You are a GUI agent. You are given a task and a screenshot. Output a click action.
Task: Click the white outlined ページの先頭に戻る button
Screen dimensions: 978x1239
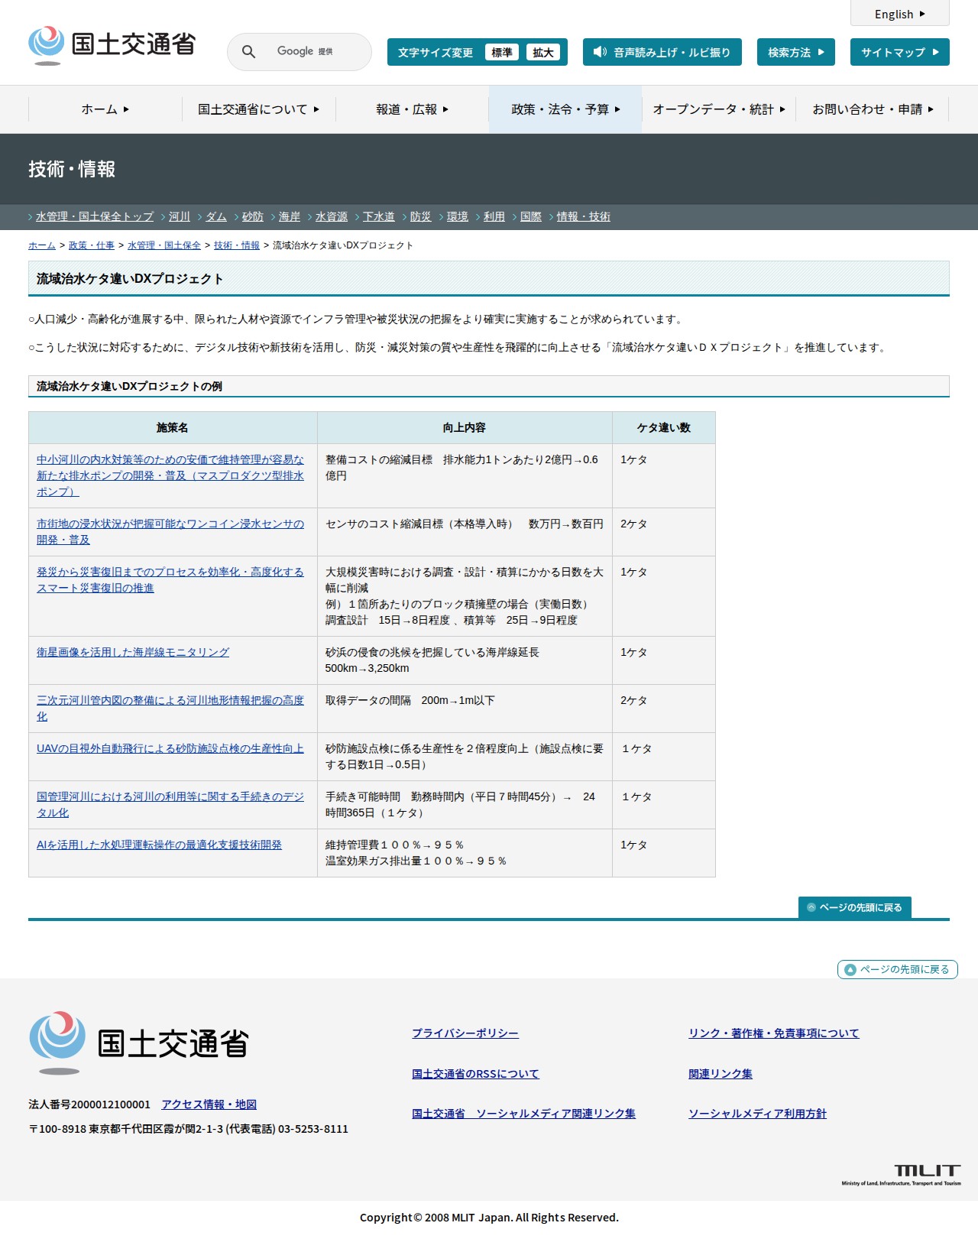(898, 969)
